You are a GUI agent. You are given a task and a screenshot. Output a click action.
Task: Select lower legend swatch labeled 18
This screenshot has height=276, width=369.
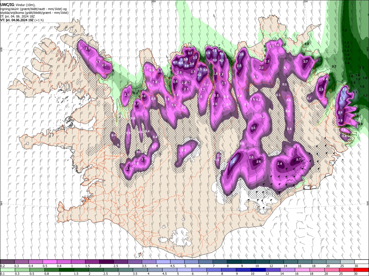[x=317, y=270]
